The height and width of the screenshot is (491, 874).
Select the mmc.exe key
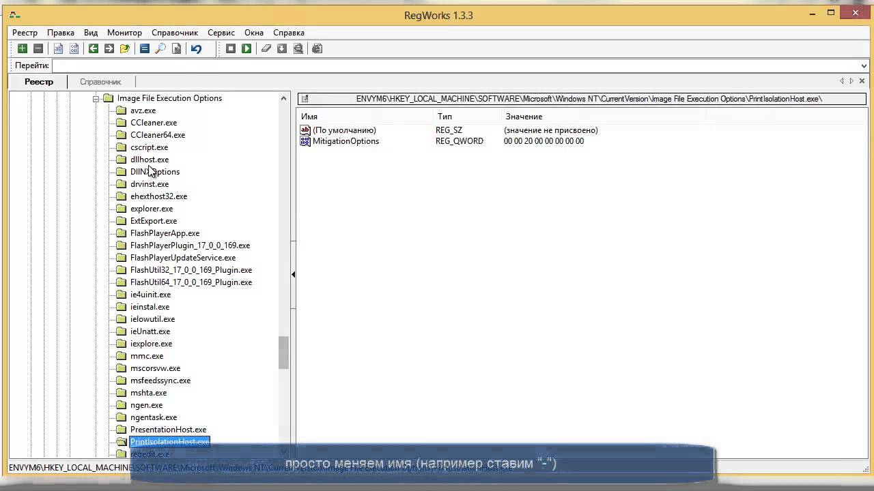click(x=147, y=356)
